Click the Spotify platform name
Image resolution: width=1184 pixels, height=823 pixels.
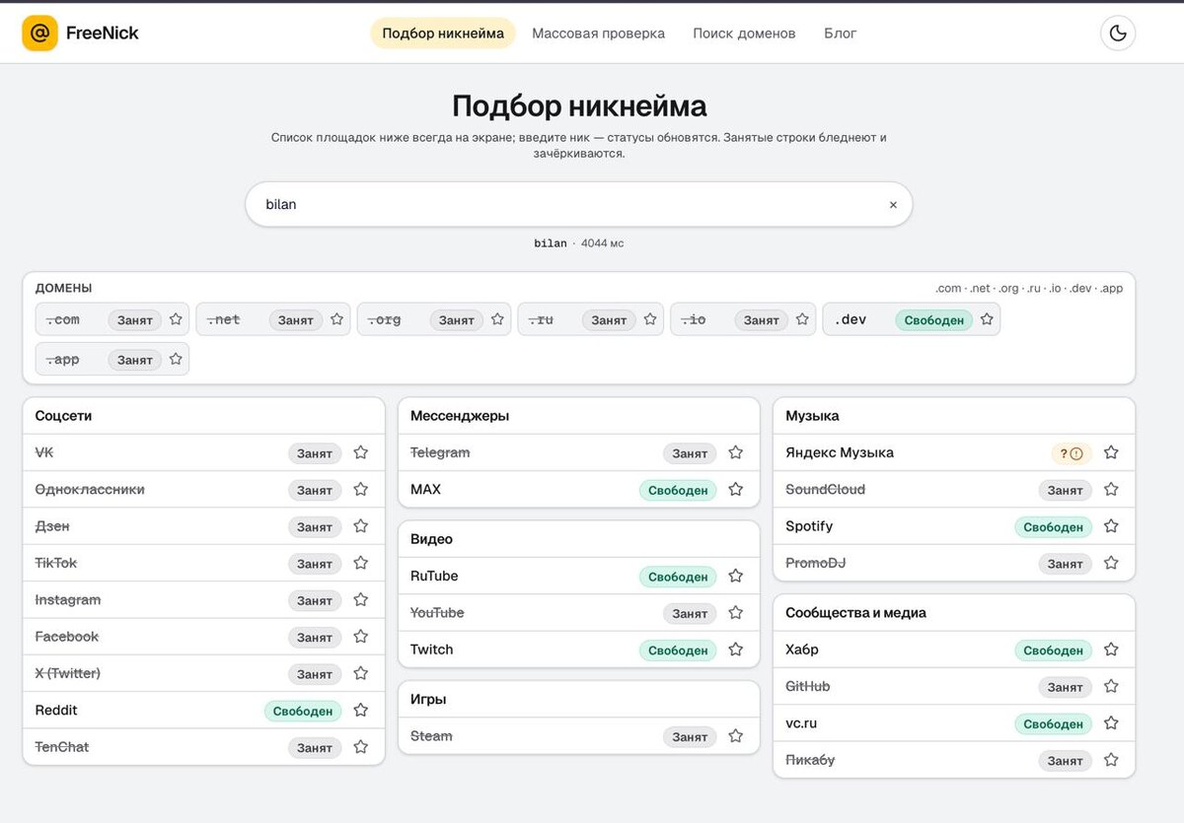point(809,526)
